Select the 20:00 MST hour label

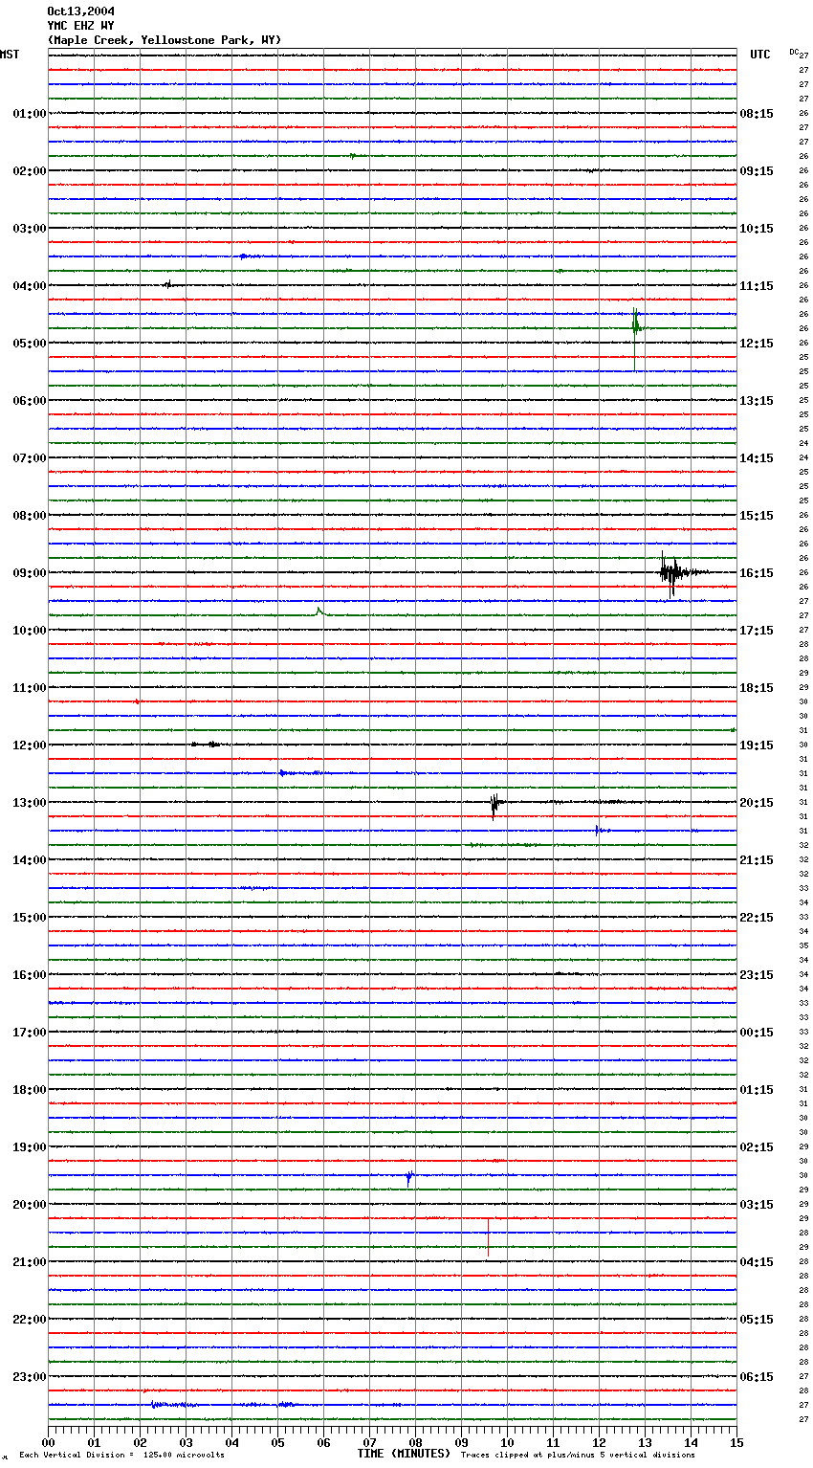[x=30, y=1205]
